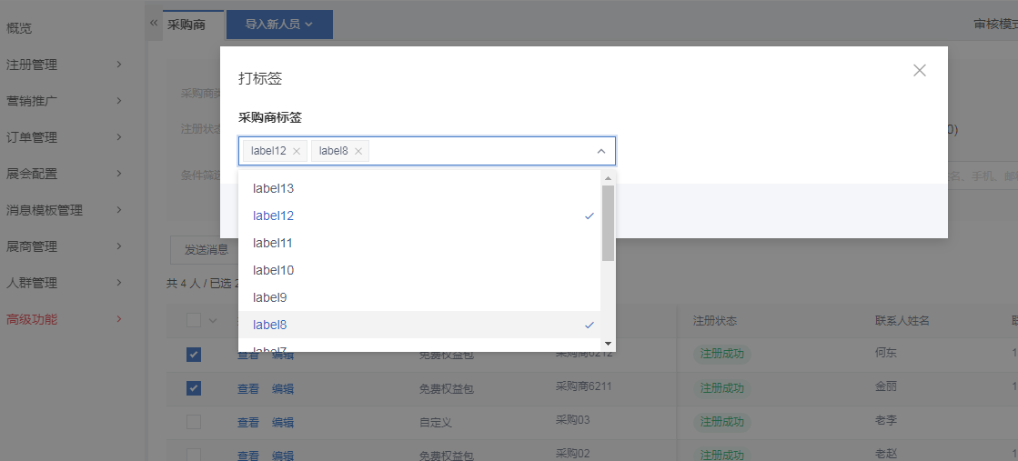The height and width of the screenshot is (461, 1018).
Task: Open the 概览 menu item
Action: (x=19, y=28)
